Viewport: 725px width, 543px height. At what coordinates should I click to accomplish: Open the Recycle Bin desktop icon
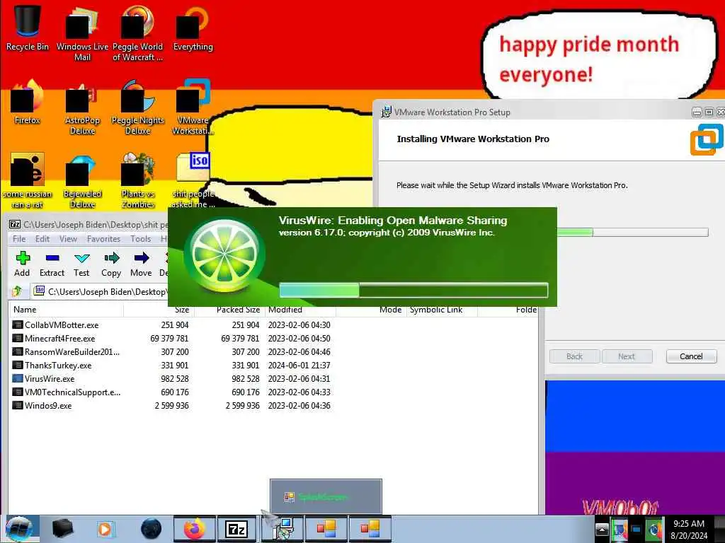pos(28,28)
